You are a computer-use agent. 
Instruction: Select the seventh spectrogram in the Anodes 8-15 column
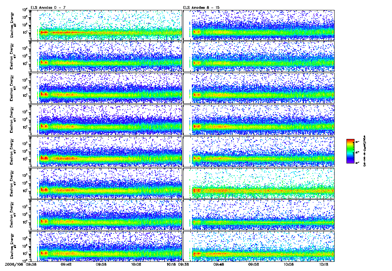259,215
